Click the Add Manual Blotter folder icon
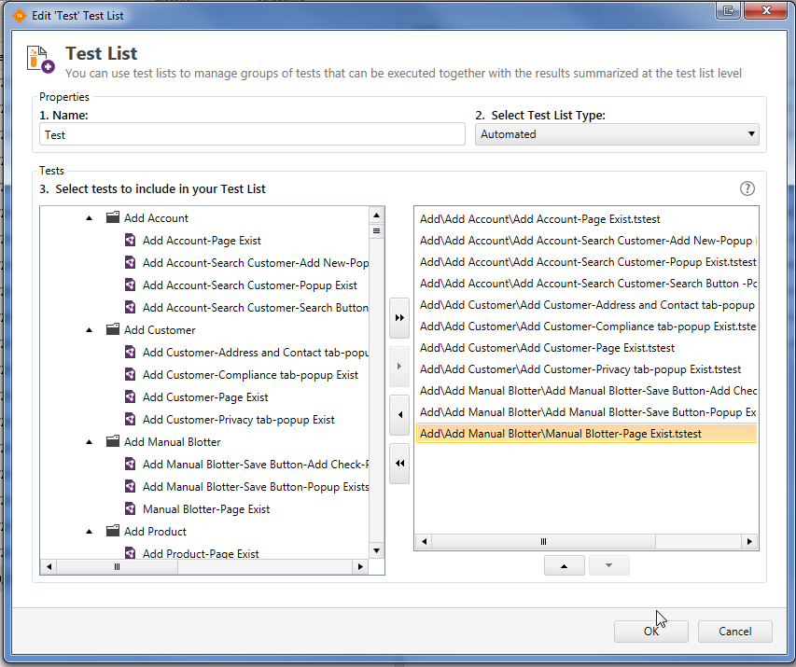The width and height of the screenshot is (796, 667). pyautogui.click(x=113, y=442)
